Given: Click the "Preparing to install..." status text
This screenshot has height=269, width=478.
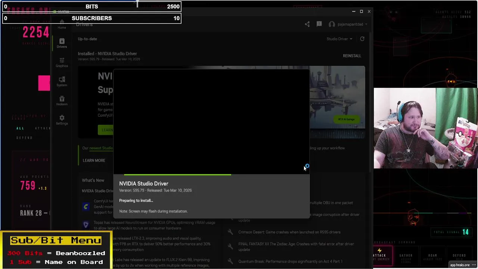Looking at the screenshot, I should pos(136,201).
